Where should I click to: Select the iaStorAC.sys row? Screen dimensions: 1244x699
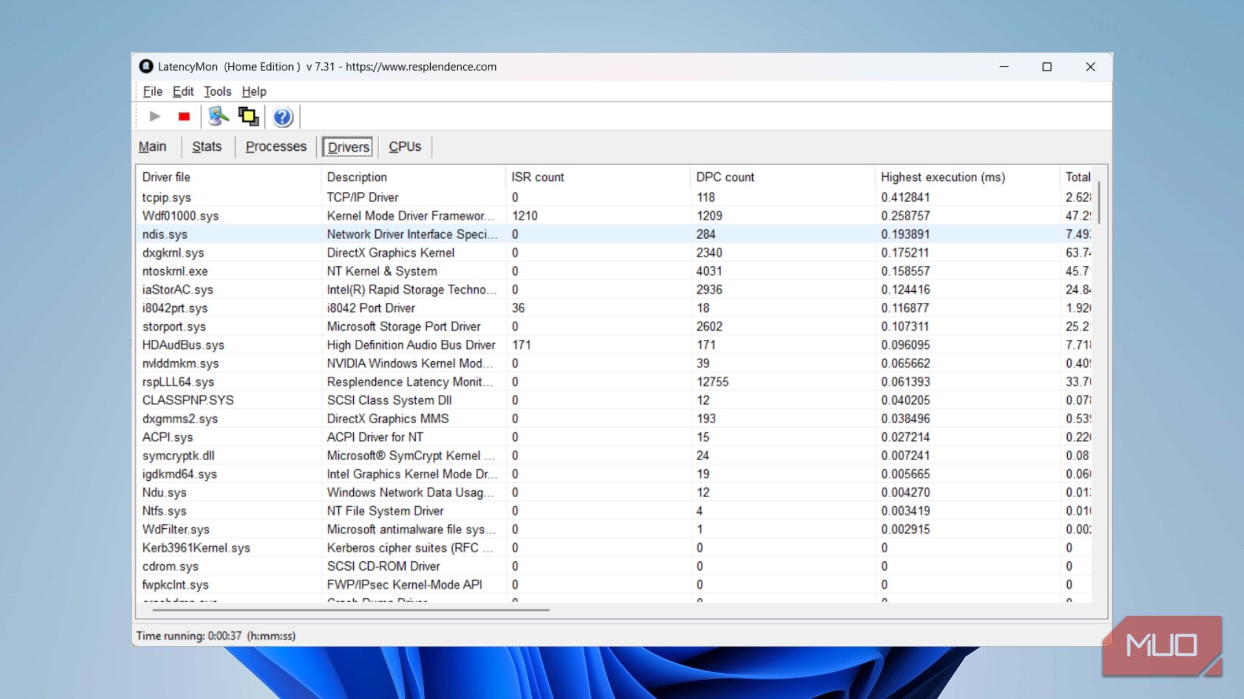click(x=614, y=289)
